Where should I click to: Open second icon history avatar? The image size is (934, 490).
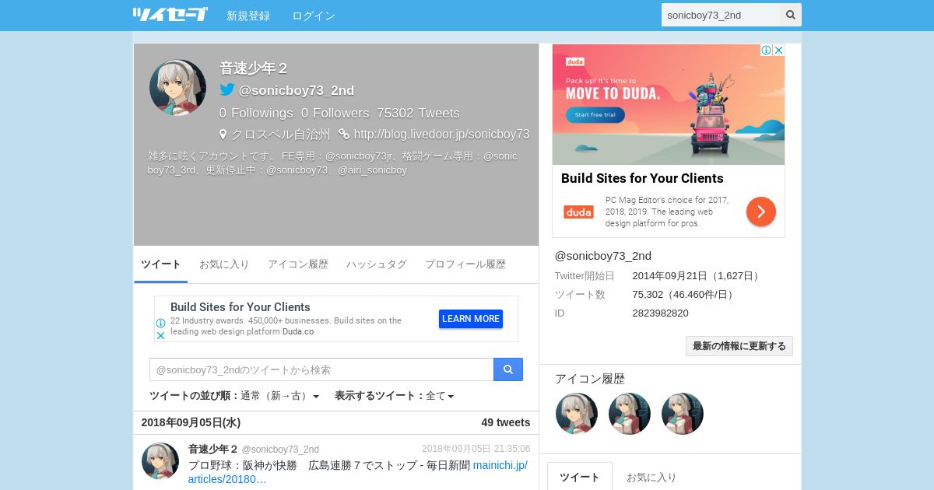tap(630, 414)
